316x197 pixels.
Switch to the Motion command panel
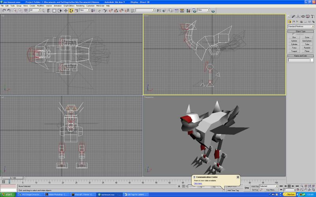click(x=303, y=17)
